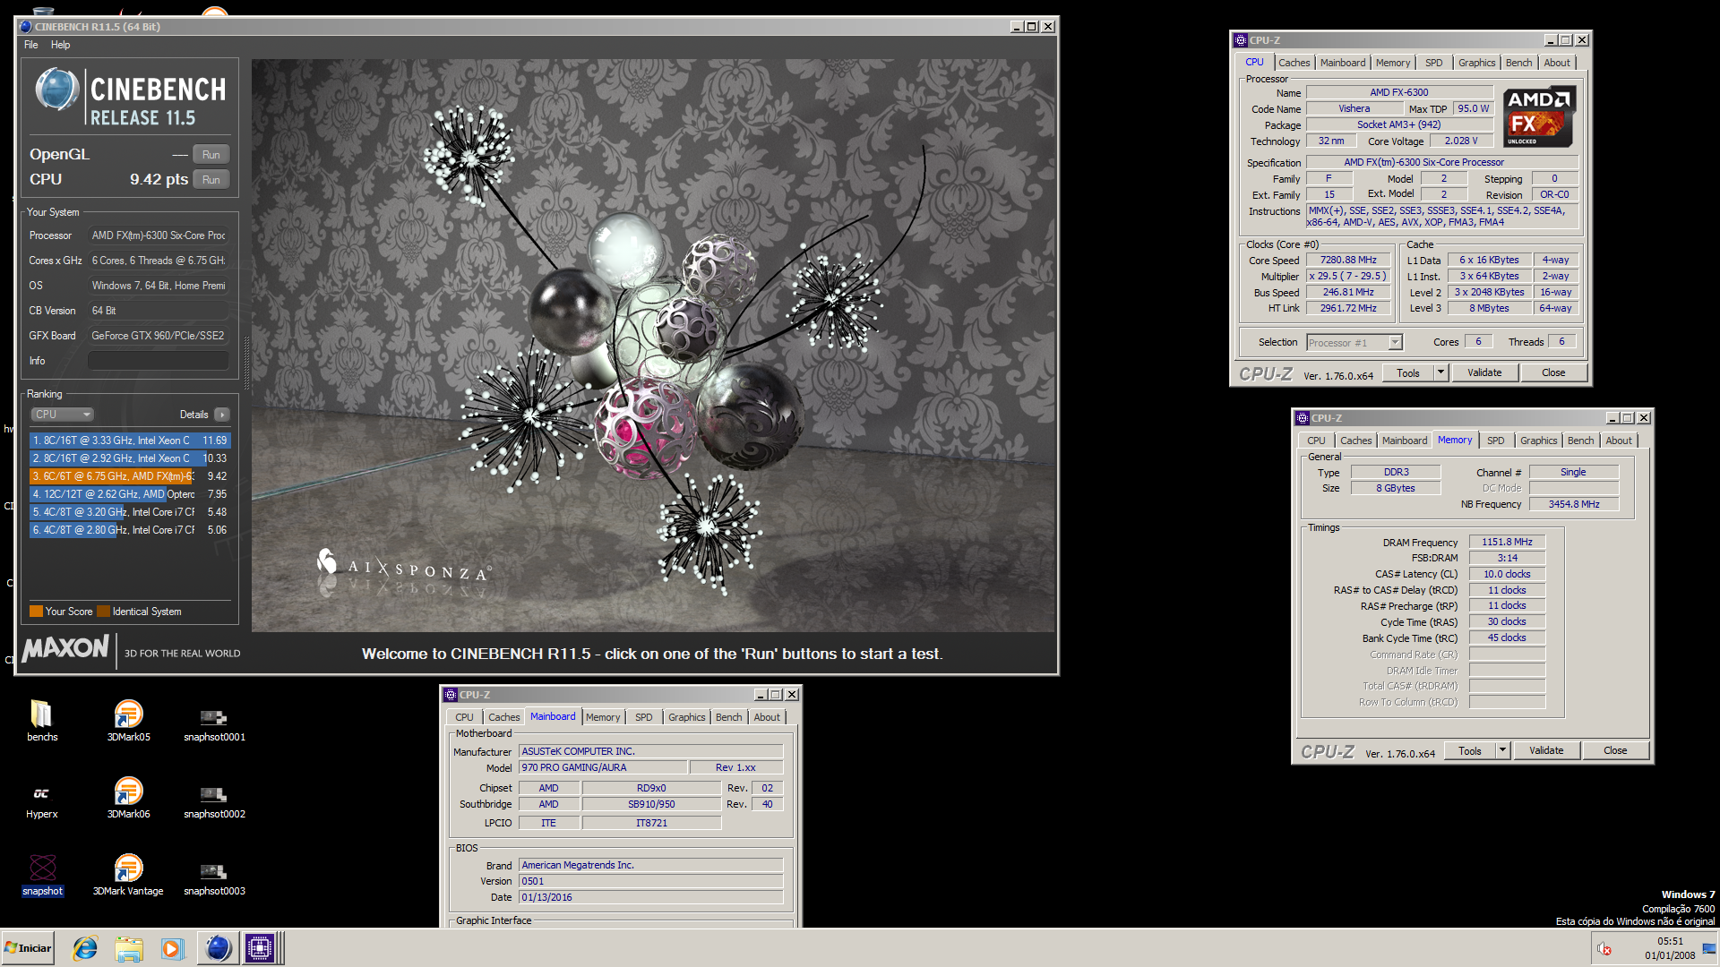The width and height of the screenshot is (1720, 967).
Task: Click the Model field 970 PRO GAMING/AURA
Action: click(x=603, y=767)
